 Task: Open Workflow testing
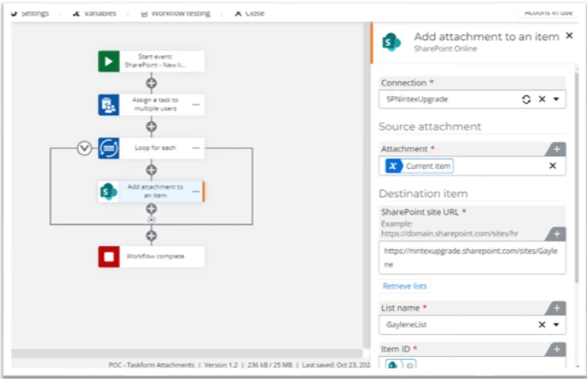point(175,14)
